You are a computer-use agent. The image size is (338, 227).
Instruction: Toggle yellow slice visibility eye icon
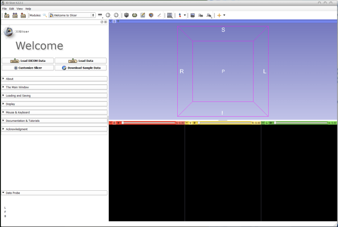tap(194, 123)
